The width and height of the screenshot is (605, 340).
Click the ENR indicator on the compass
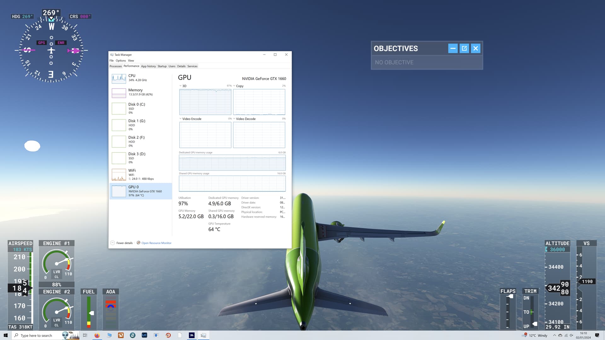(x=61, y=43)
